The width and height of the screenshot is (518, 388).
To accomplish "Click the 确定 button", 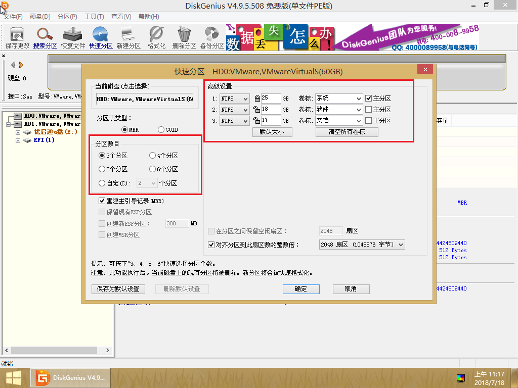I will pos(301,289).
